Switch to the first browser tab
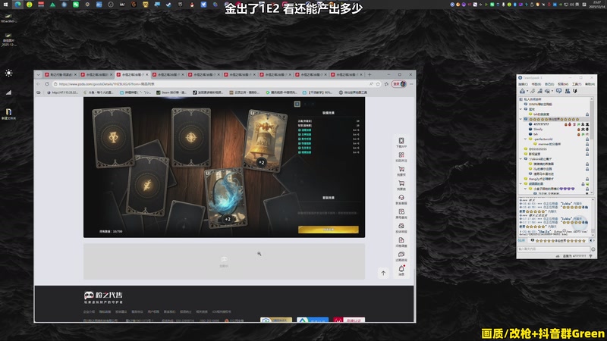 pos(60,74)
